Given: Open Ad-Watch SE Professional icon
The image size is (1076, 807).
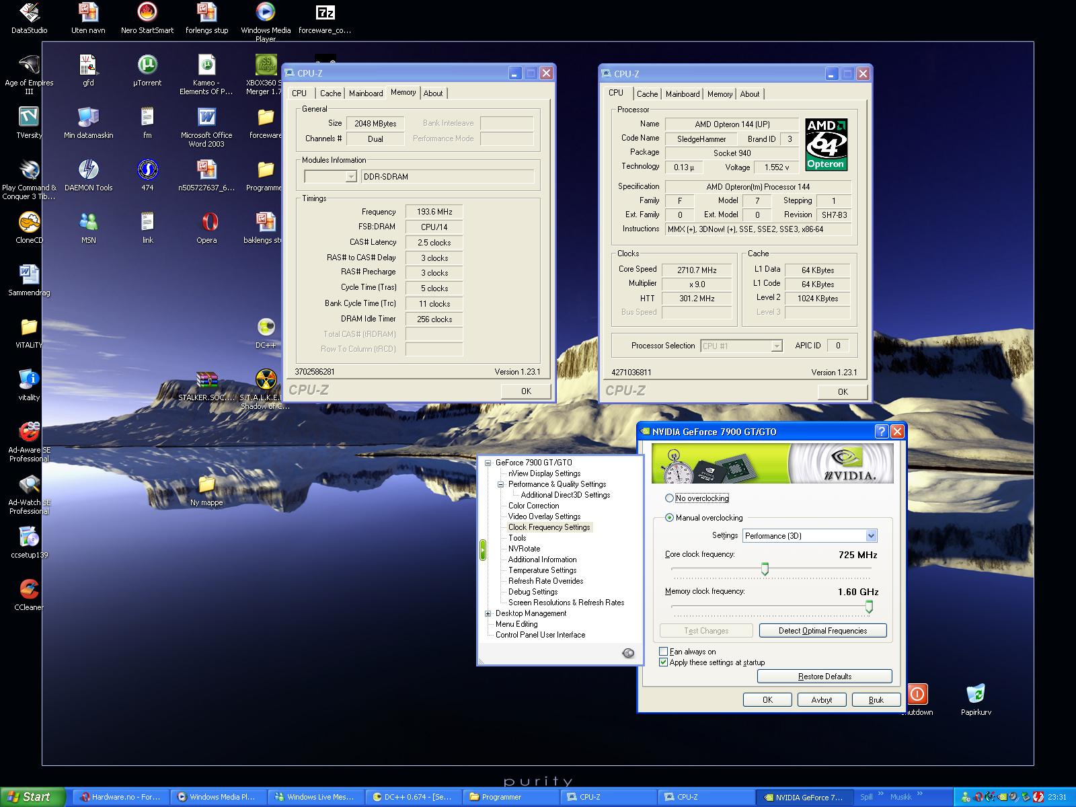Looking at the screenshot, I should pos(29,494).
